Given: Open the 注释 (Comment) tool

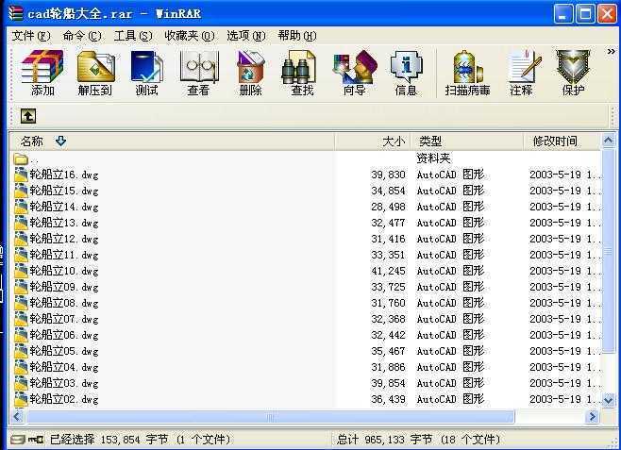Looking at the screenshot, I should (x=523, y=74).
